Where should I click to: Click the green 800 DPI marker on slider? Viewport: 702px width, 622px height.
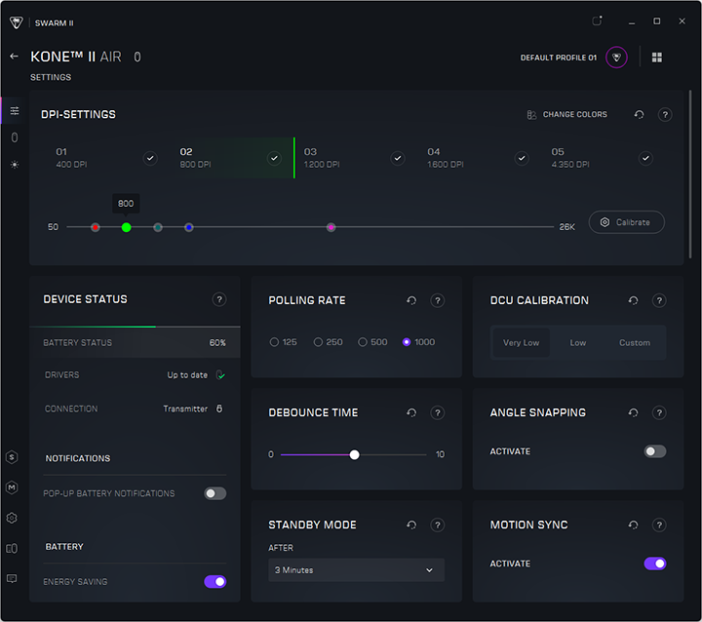[126, 227]
